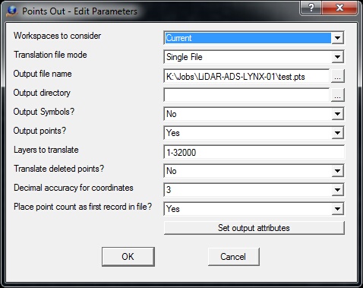This screenshot has height=288, width=363.
Task: Click the 'Decimal accuracy for coordinates' label
Action: 74,188
